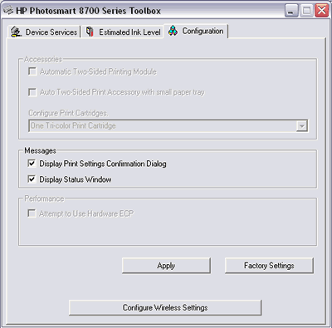Click the printer icon in the title bar

pos(8,11)
